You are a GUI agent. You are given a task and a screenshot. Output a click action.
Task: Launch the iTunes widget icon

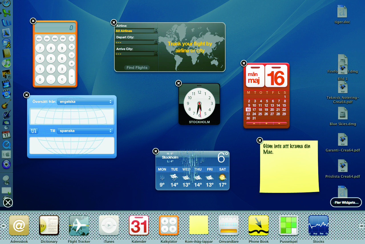(x=109, y=225)
